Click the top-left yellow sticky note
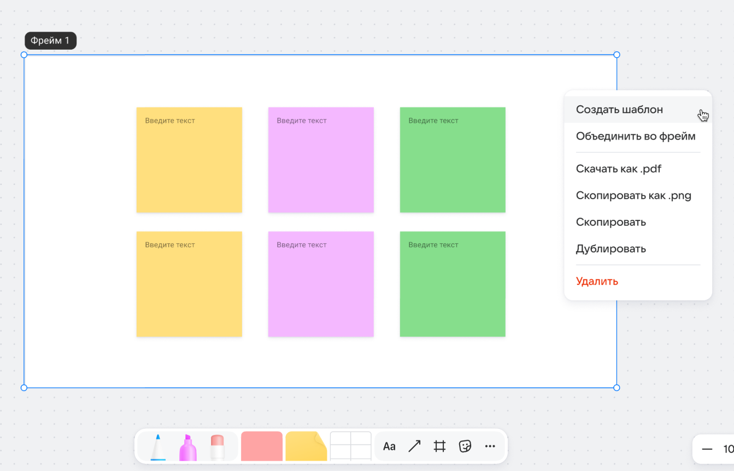The image size is (734, 471). pyautogui.click(x=189, y=160)
